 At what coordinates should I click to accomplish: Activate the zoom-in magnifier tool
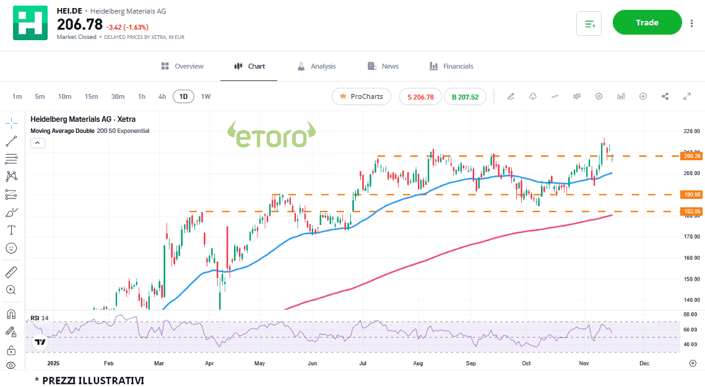click(11, 289)
